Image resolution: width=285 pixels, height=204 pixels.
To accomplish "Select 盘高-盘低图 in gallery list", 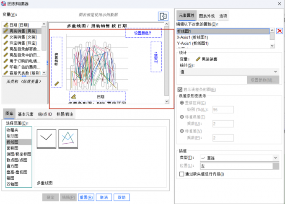I will (x=19, y=172).
